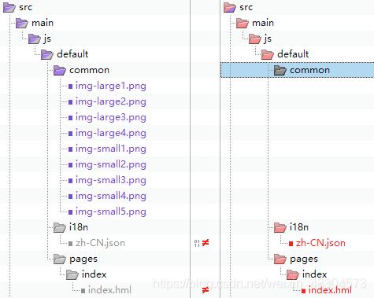374x298 pixels.
Task: Click the highlighted 'common' label in right pane
Action: (309, 70)
